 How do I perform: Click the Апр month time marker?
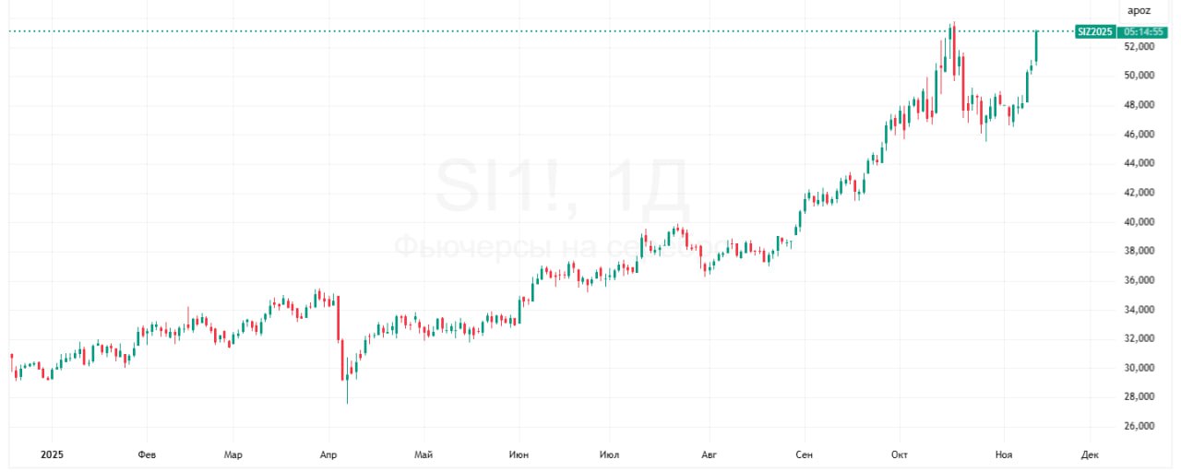click(328, 454)
